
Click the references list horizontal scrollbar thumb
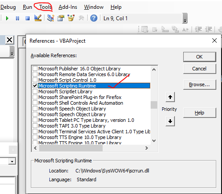(x=71, y=148)
